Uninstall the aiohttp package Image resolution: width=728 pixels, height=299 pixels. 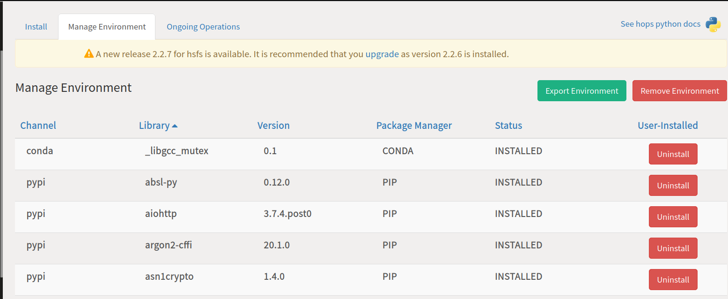[x=673, y=217]
